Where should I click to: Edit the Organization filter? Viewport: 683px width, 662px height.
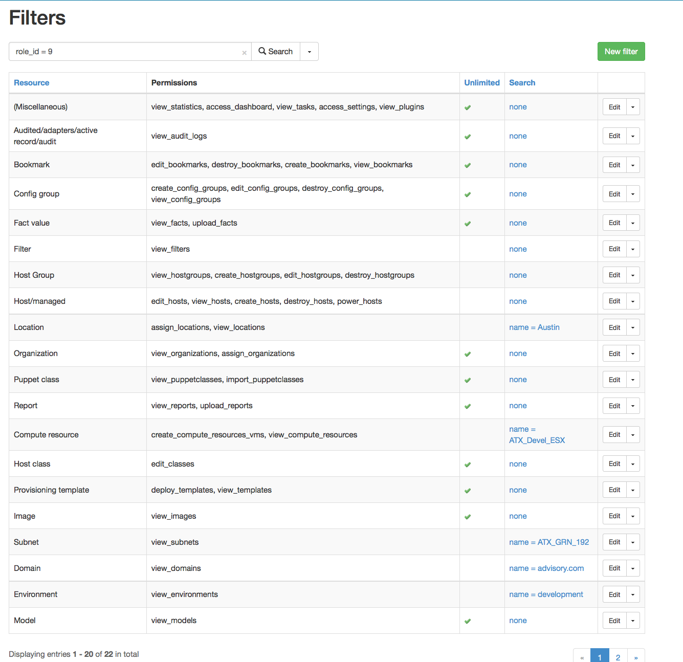point(614,354)
